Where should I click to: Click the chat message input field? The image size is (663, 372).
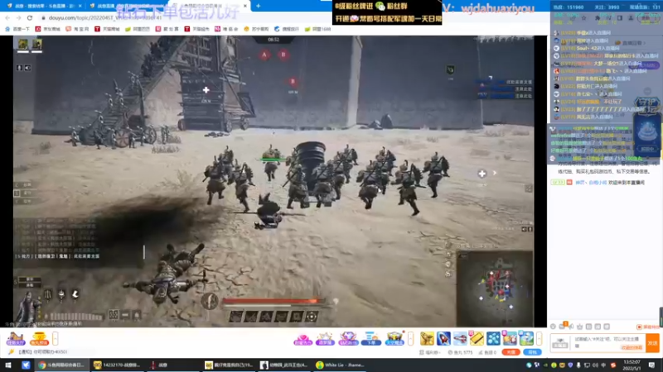click(x=607, y=342)
